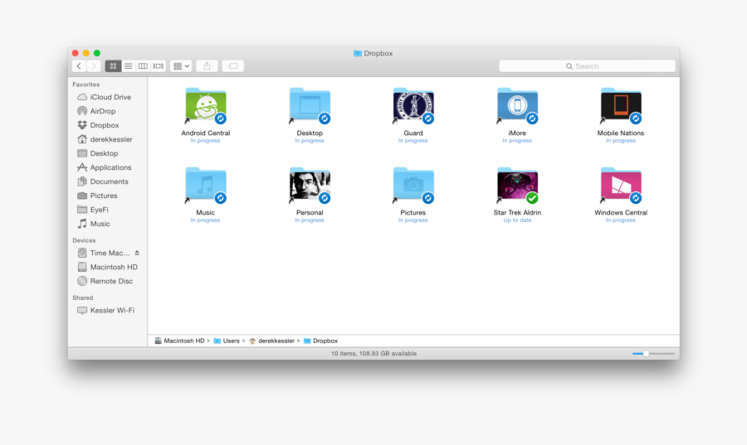The width and height of the screenshot is (747, 445).
Task: Select the Music folder in the file area
Action: (206, 185)
